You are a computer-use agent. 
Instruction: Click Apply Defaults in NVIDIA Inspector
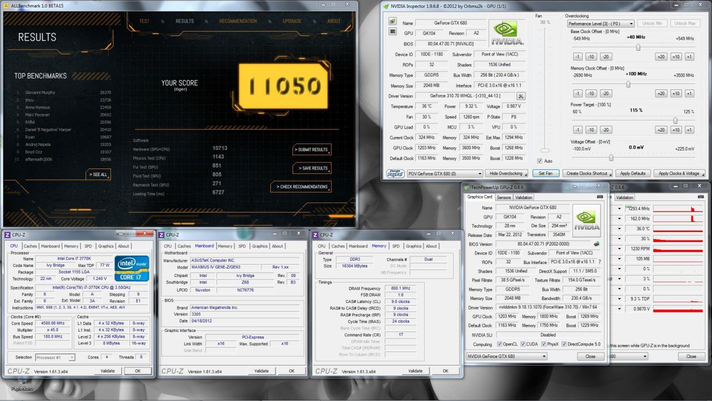point(633,173)
